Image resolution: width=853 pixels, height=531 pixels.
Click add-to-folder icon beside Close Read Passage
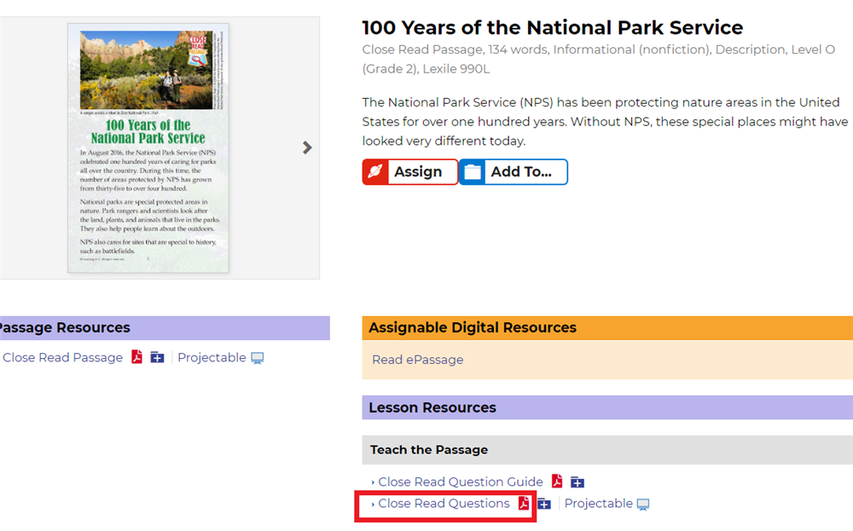pos(157,357)
